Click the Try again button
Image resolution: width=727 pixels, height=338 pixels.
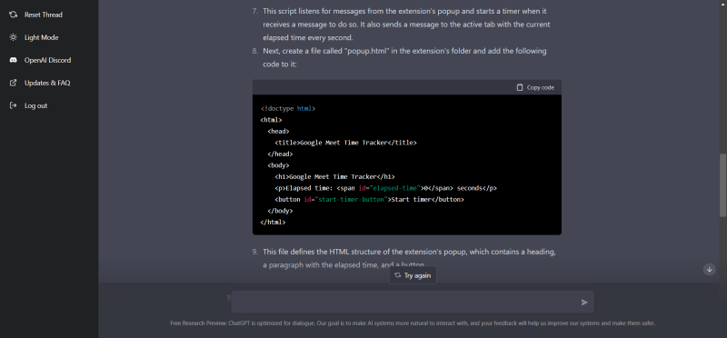click(413, 275)
